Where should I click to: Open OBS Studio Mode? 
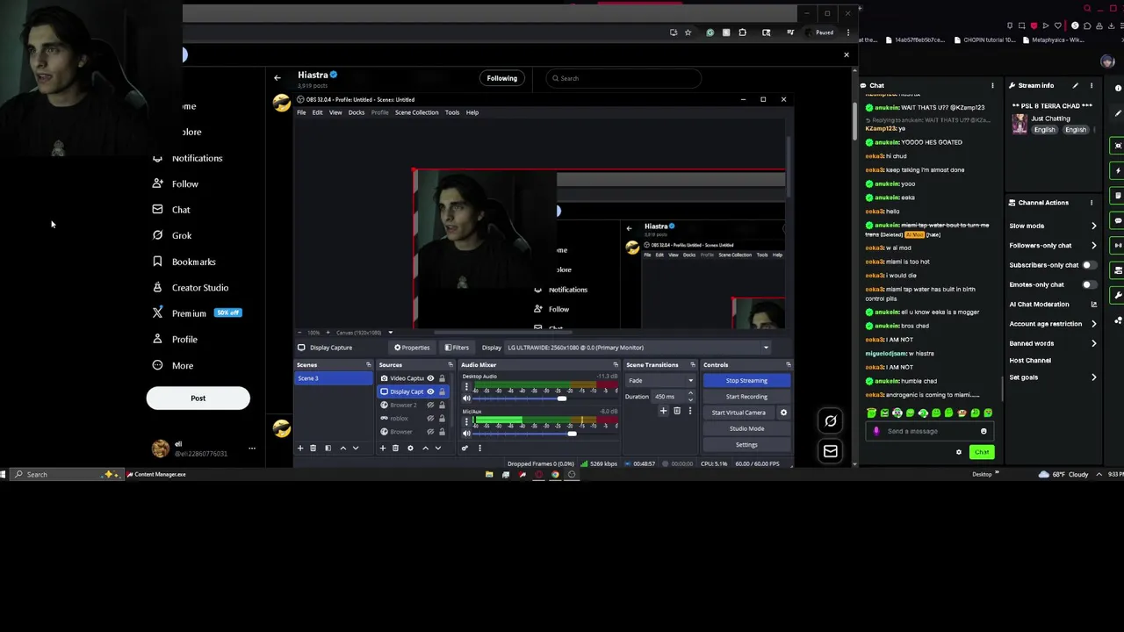pos(746,428)
